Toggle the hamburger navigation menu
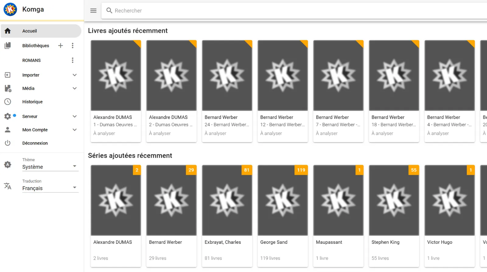This screenshot has height=272, width=487. tap(93, 11)
